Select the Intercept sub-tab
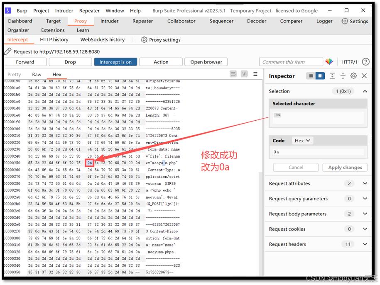This screenshot has width=380, height=285. (x=17, y=40)
